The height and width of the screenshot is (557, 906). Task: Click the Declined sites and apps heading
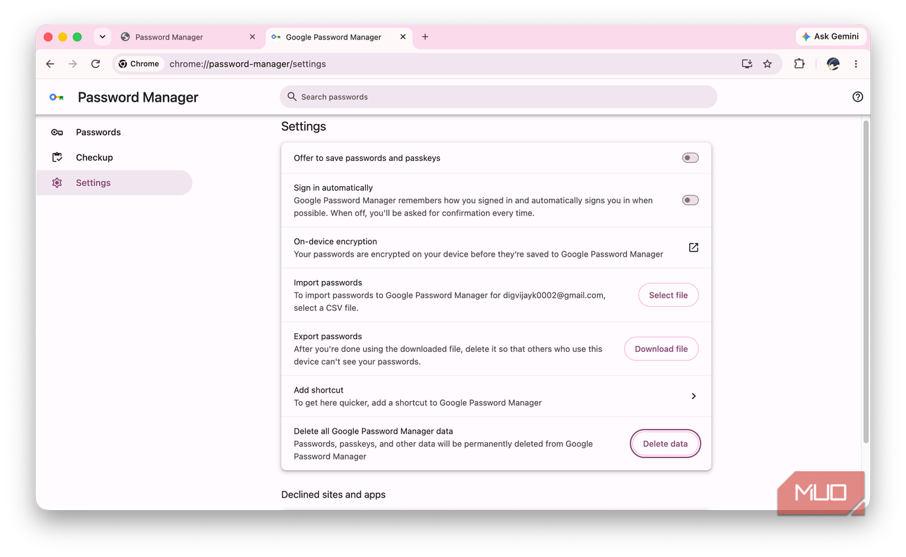point(333,494)
